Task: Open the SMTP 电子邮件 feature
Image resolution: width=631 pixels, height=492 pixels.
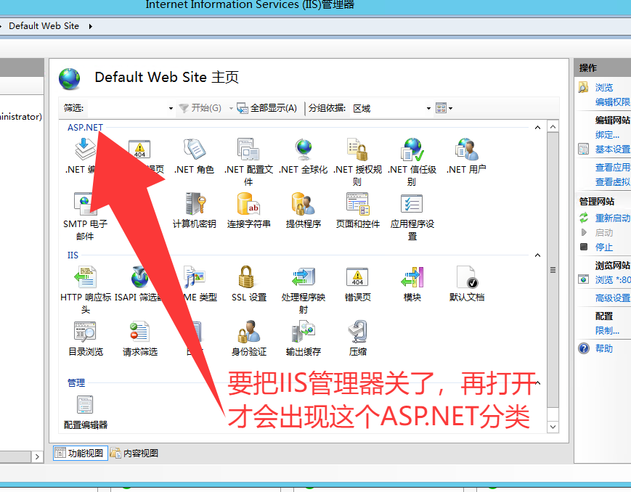Action: coord(85,216)
